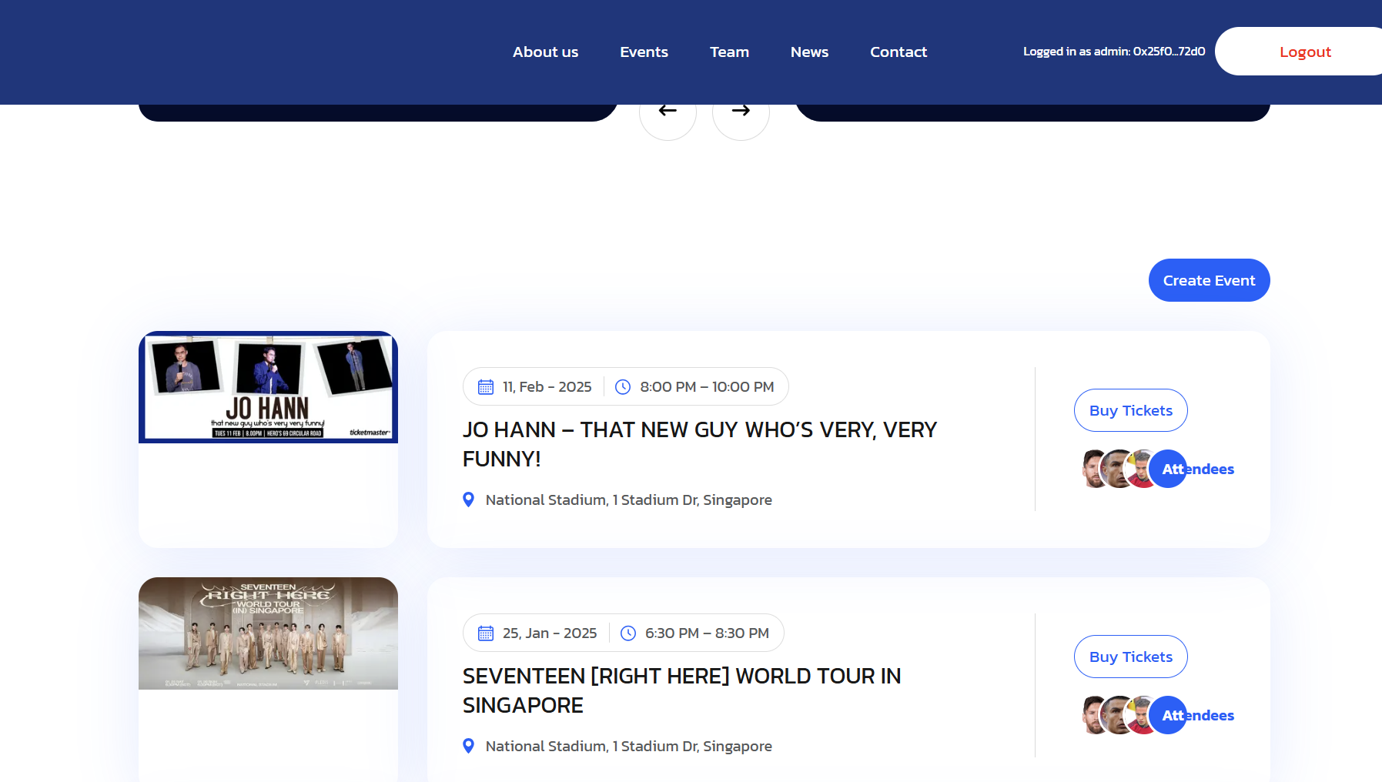1382x782 pixels.
Task: Click Jo Hann's National Stadium address text
Action: tap(628, 500)
